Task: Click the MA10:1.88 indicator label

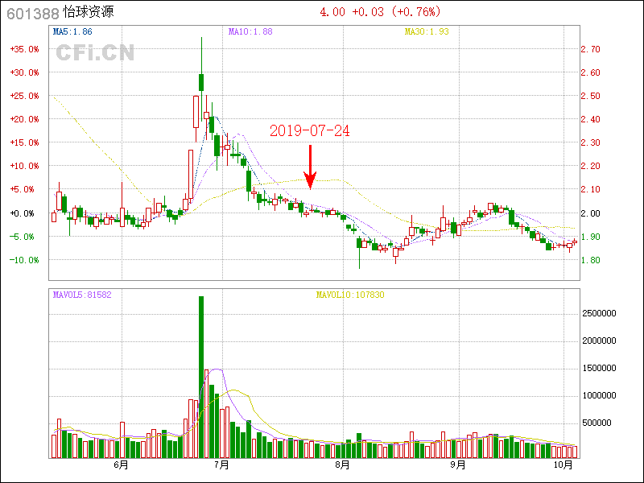Action: 250,32
